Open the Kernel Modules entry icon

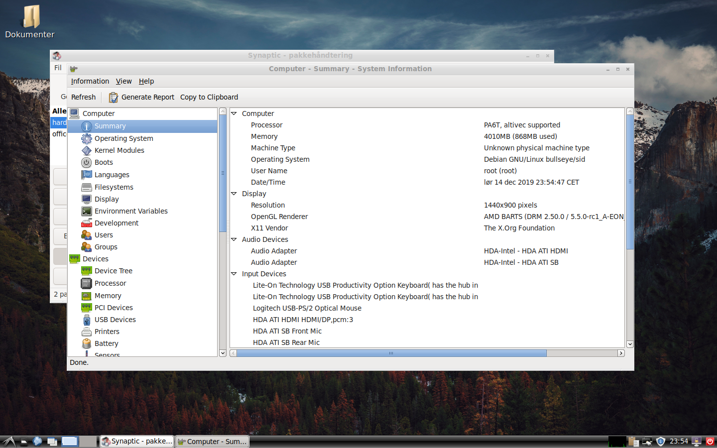(x=87, y=150)
